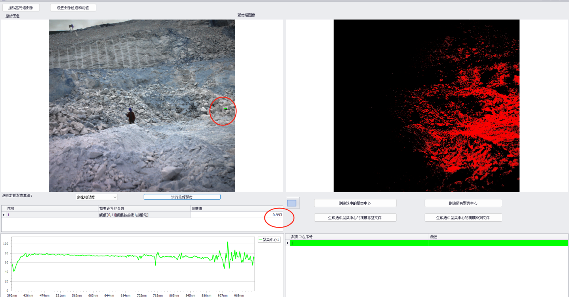Image resolution: width=569 pixels, height=297 pixels.
Task: Click 生成选中聚类中心的掩膜图到文件 button
Action: click(x=463, y=217)
